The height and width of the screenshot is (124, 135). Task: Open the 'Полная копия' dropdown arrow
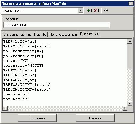[81, 10]
